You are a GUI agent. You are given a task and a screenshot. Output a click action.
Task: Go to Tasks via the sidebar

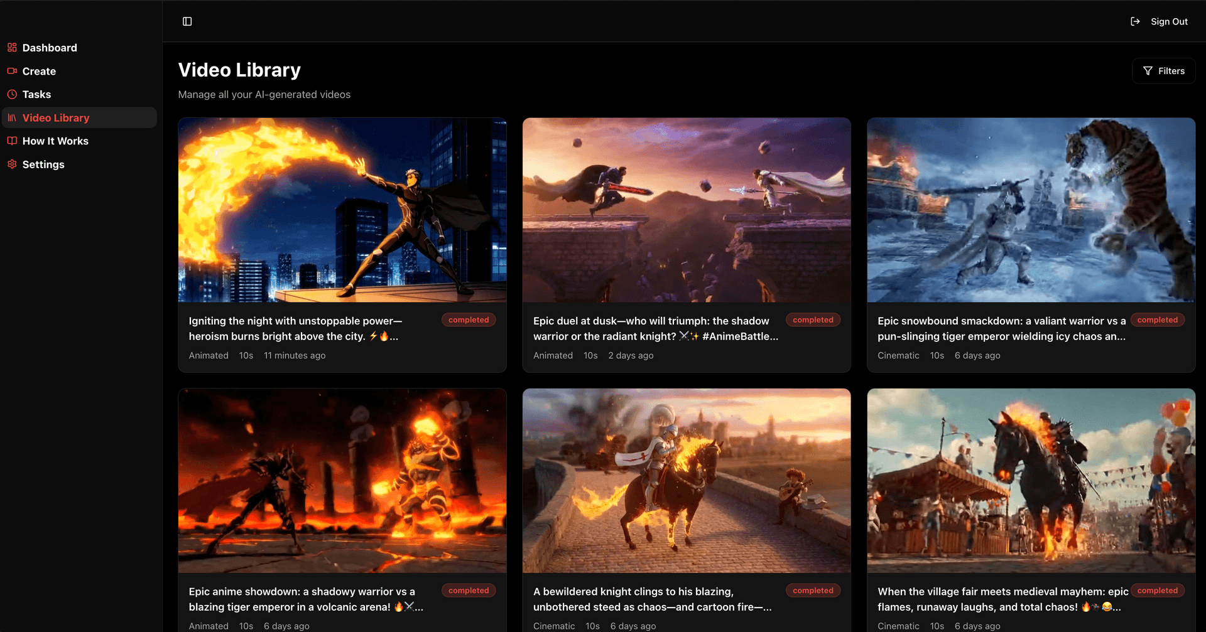(36, 94)
